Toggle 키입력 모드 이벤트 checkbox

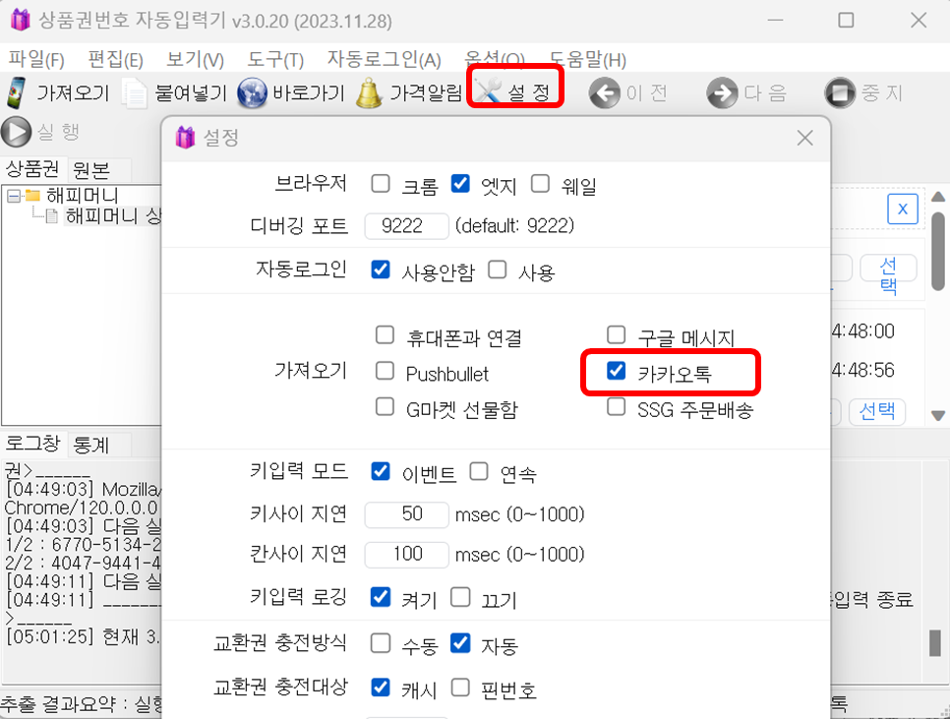point(381,471)
